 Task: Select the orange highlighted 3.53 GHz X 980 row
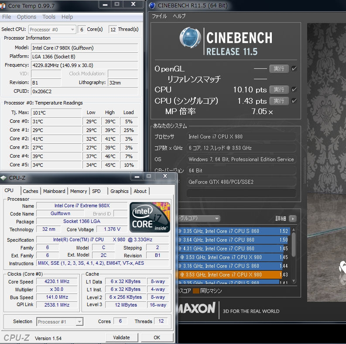[x=234, y=275]
